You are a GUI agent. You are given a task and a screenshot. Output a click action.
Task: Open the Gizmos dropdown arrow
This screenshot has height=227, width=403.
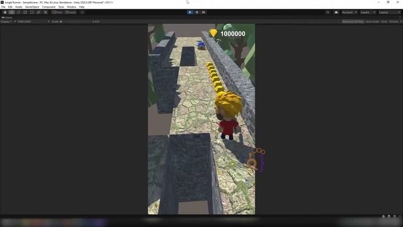(401, 21)
